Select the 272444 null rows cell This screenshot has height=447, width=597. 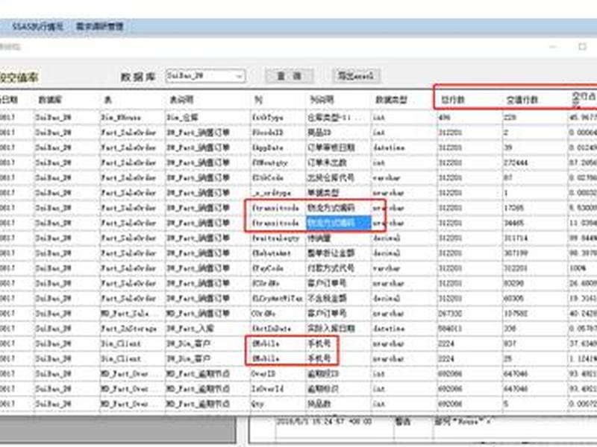535,162
